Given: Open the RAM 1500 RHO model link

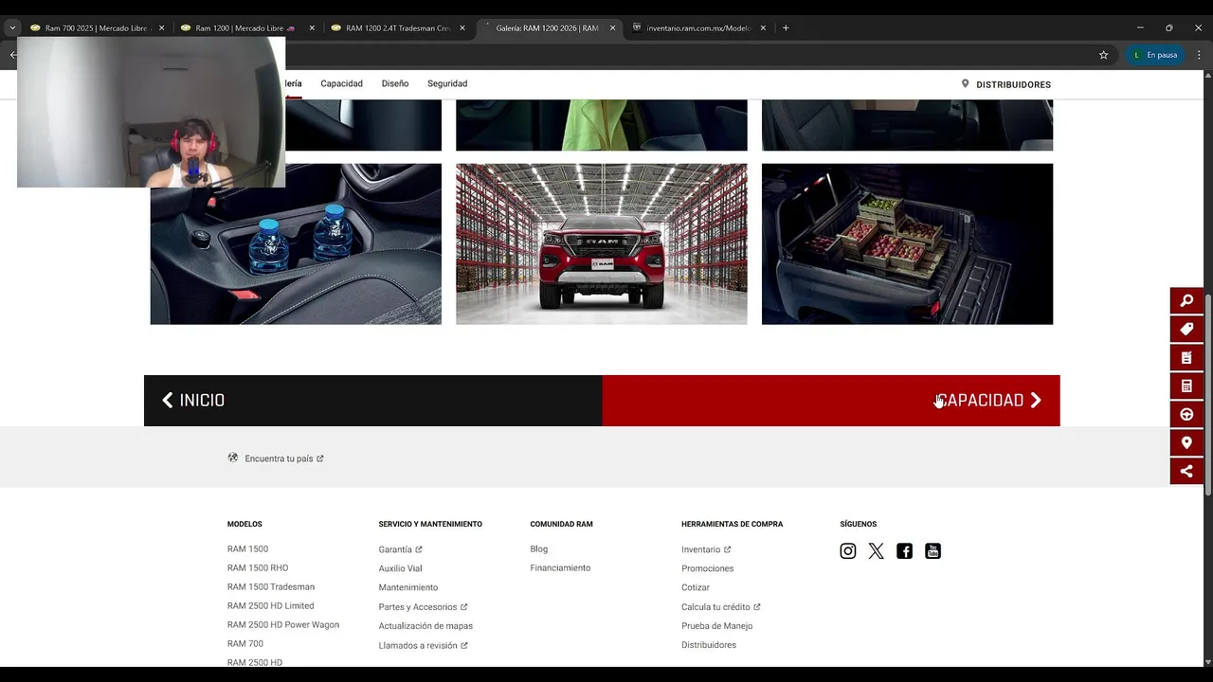Looking at the screenshot, I should pos(258,568).
